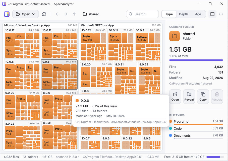Switch coloring to Age mode

coord(198,14)
